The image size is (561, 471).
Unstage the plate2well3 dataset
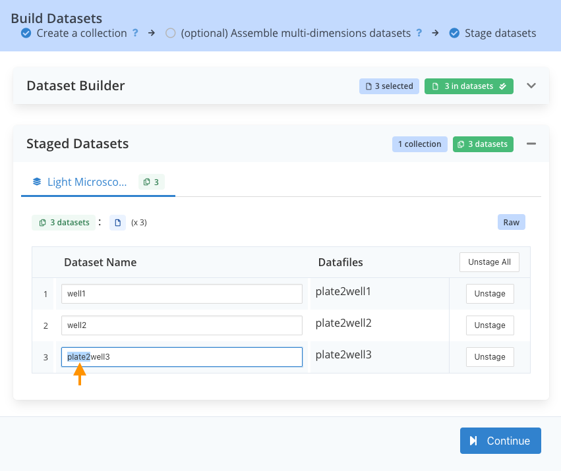coord(490,357)
